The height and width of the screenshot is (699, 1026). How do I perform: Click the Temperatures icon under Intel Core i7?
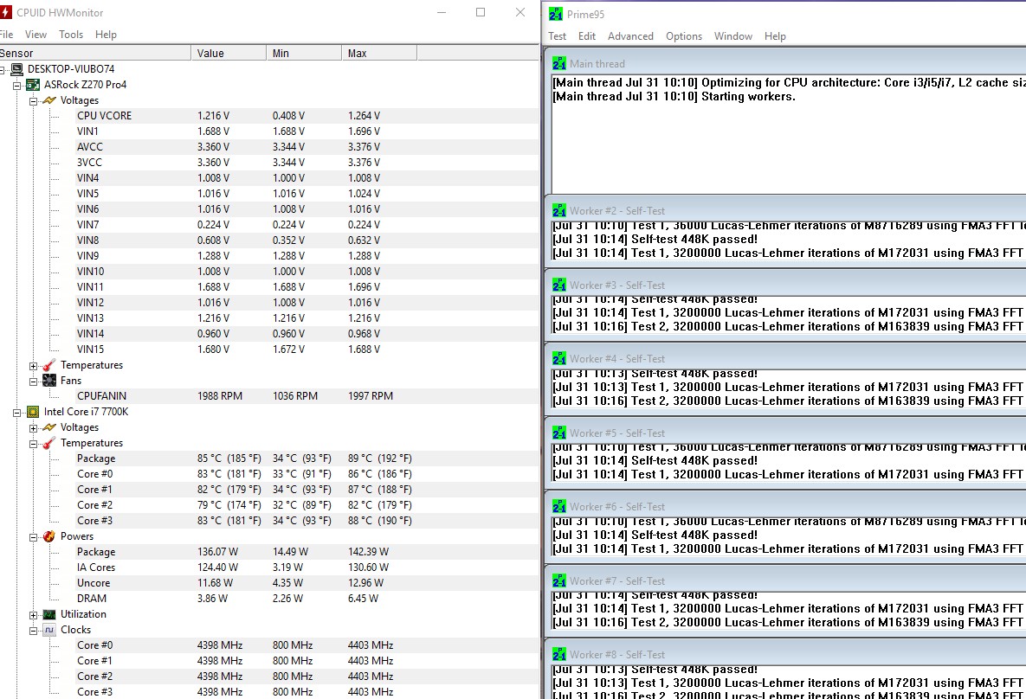click(x=49, y=443)
